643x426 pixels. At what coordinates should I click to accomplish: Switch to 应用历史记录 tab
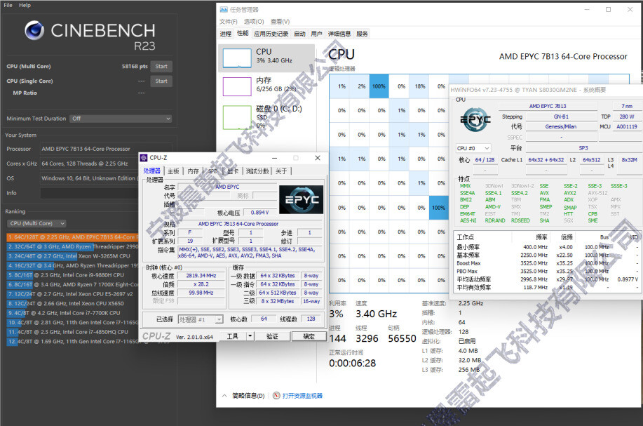pos(271,34)
